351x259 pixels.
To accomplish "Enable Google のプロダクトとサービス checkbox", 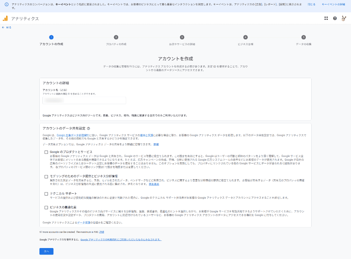I will tap(46, 152).
